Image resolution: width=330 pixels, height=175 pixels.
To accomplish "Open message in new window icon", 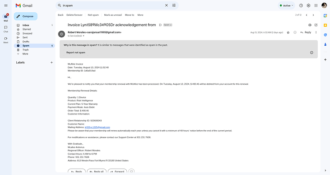I will click(x=316, y=25).
